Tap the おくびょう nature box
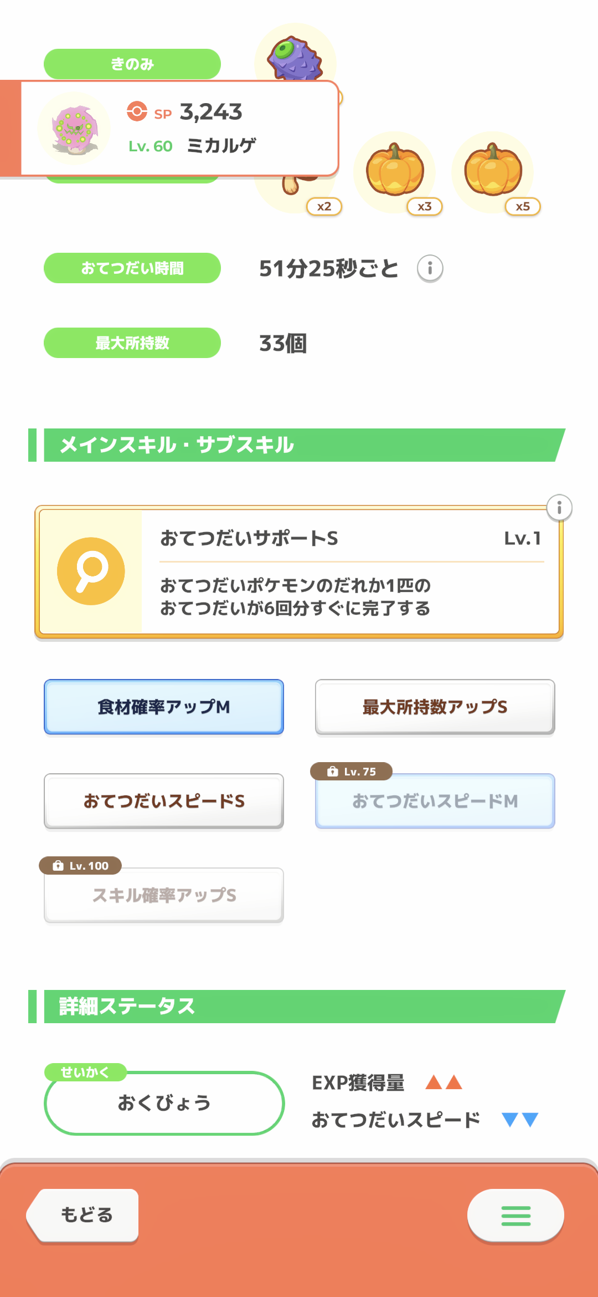 click(x=164, y=1103)
